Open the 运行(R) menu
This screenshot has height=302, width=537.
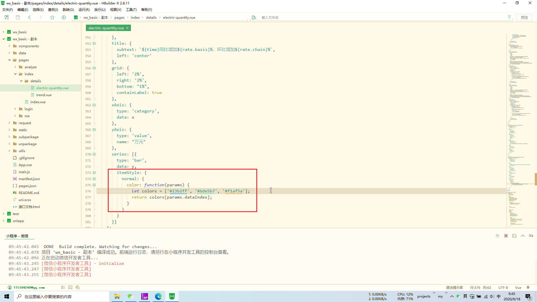(84, 10)
